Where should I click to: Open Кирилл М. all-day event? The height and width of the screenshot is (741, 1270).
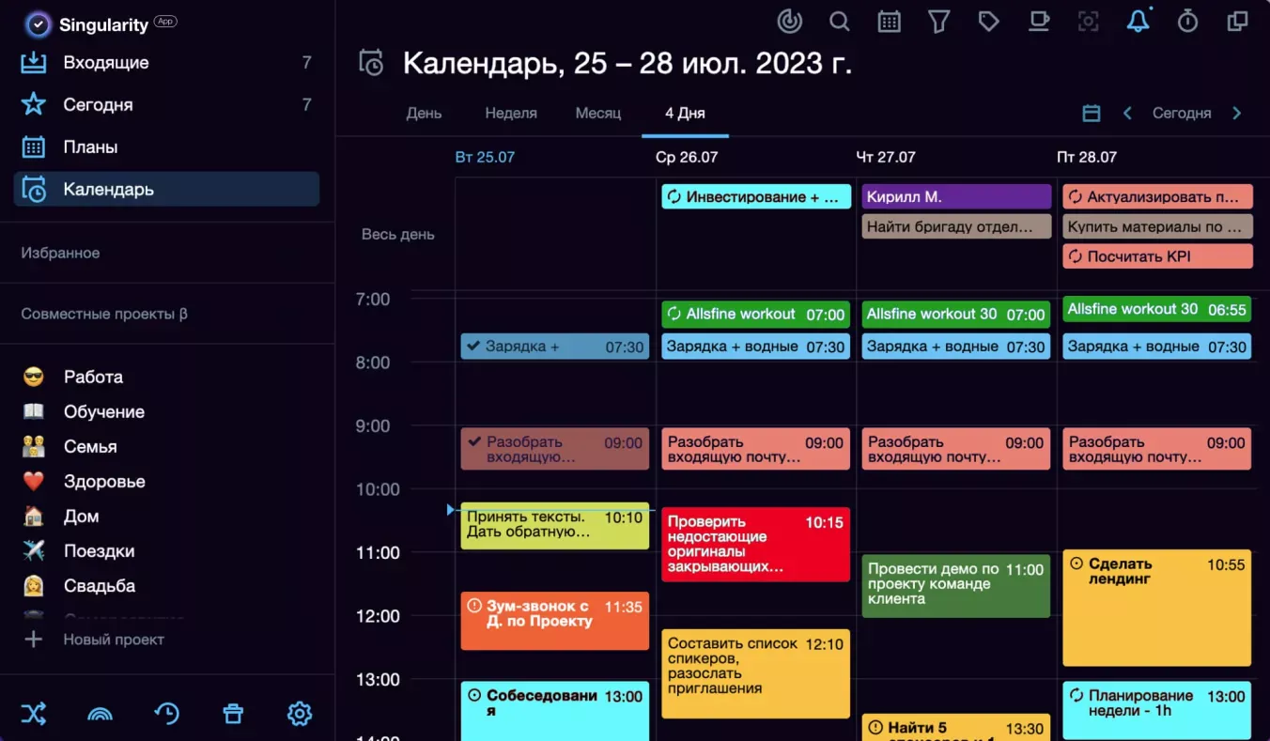(x=956, y=196)
